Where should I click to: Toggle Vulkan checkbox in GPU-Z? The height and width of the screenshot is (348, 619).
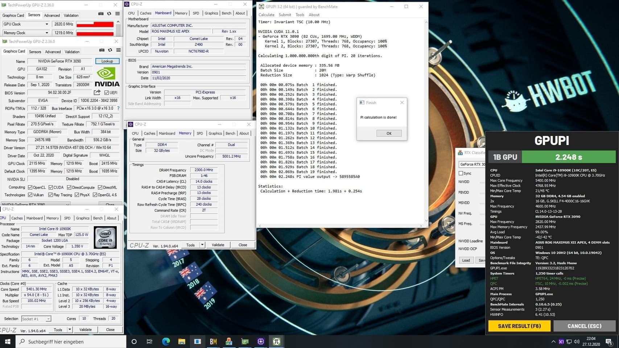30,195
